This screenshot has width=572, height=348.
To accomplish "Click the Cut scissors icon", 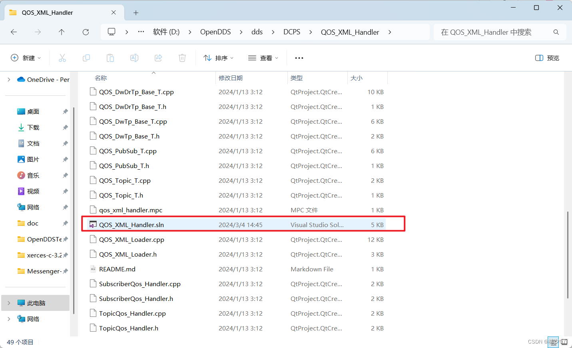I will (62, 58).
